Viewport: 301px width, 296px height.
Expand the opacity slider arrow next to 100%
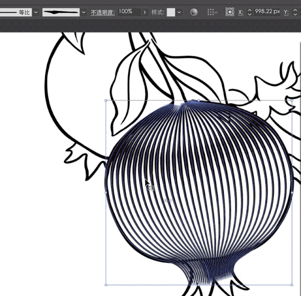(144, 12)
